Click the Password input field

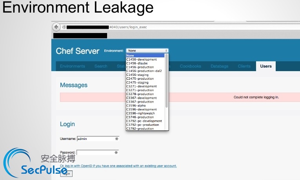pyautogui.click(x=98, y=152)
